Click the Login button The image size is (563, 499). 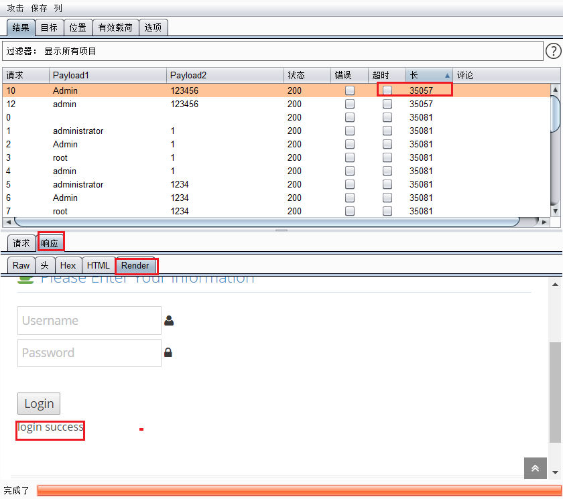click(x=39, y=404)
